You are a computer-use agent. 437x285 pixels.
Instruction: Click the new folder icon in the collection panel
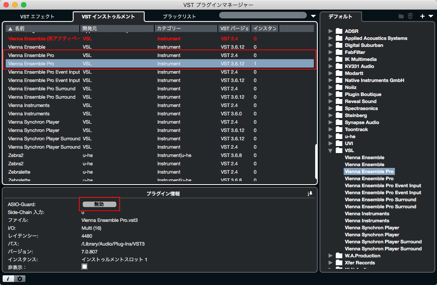coord(401,16)
